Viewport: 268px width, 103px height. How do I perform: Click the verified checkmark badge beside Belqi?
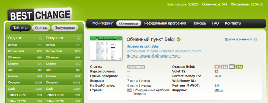coord(179,40)
